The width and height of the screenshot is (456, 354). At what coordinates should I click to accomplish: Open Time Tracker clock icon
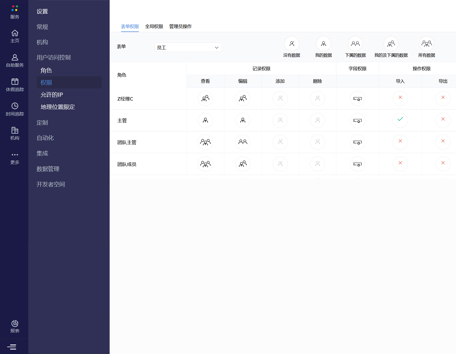15,106
